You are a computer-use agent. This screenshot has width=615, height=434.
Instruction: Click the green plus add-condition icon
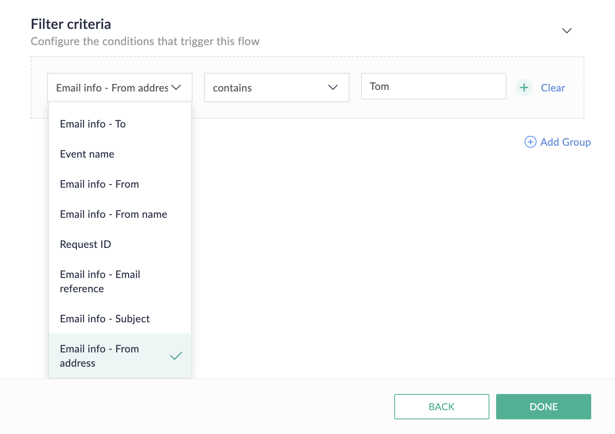click(524, 88)
